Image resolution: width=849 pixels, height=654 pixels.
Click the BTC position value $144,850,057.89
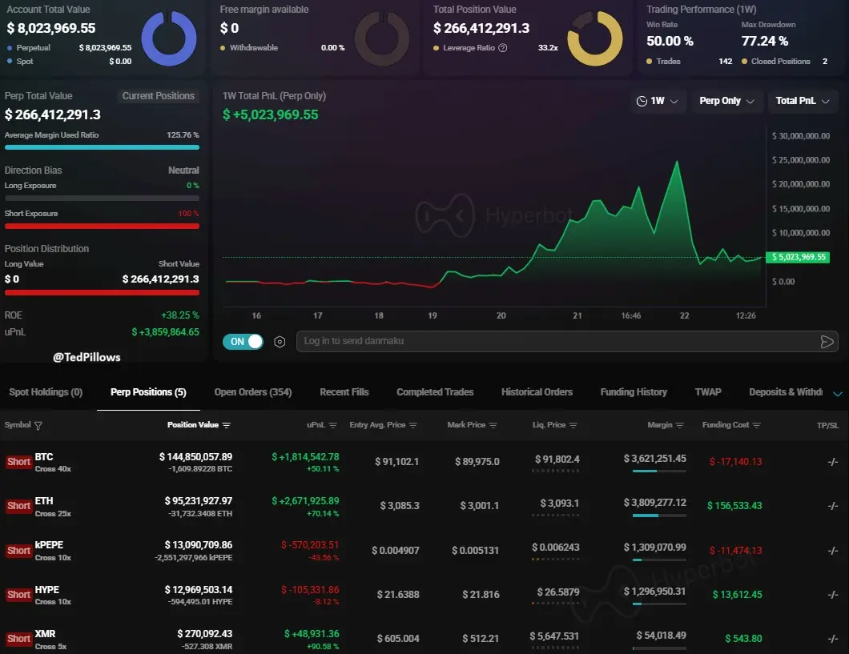coord(195,457)
